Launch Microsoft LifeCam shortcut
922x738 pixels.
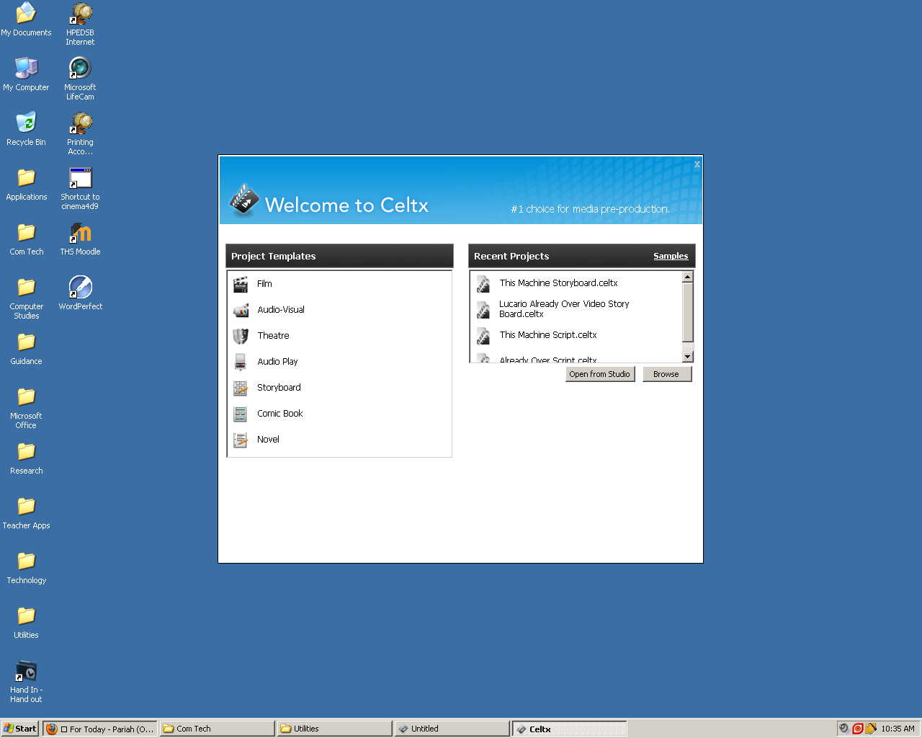(80, 67)
